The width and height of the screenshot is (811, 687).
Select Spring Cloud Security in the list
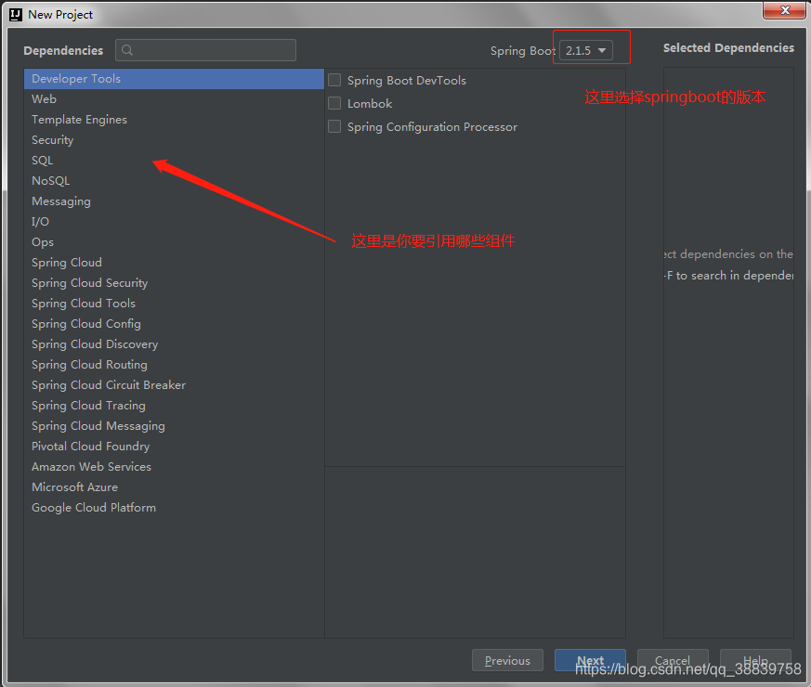point(174,283)
